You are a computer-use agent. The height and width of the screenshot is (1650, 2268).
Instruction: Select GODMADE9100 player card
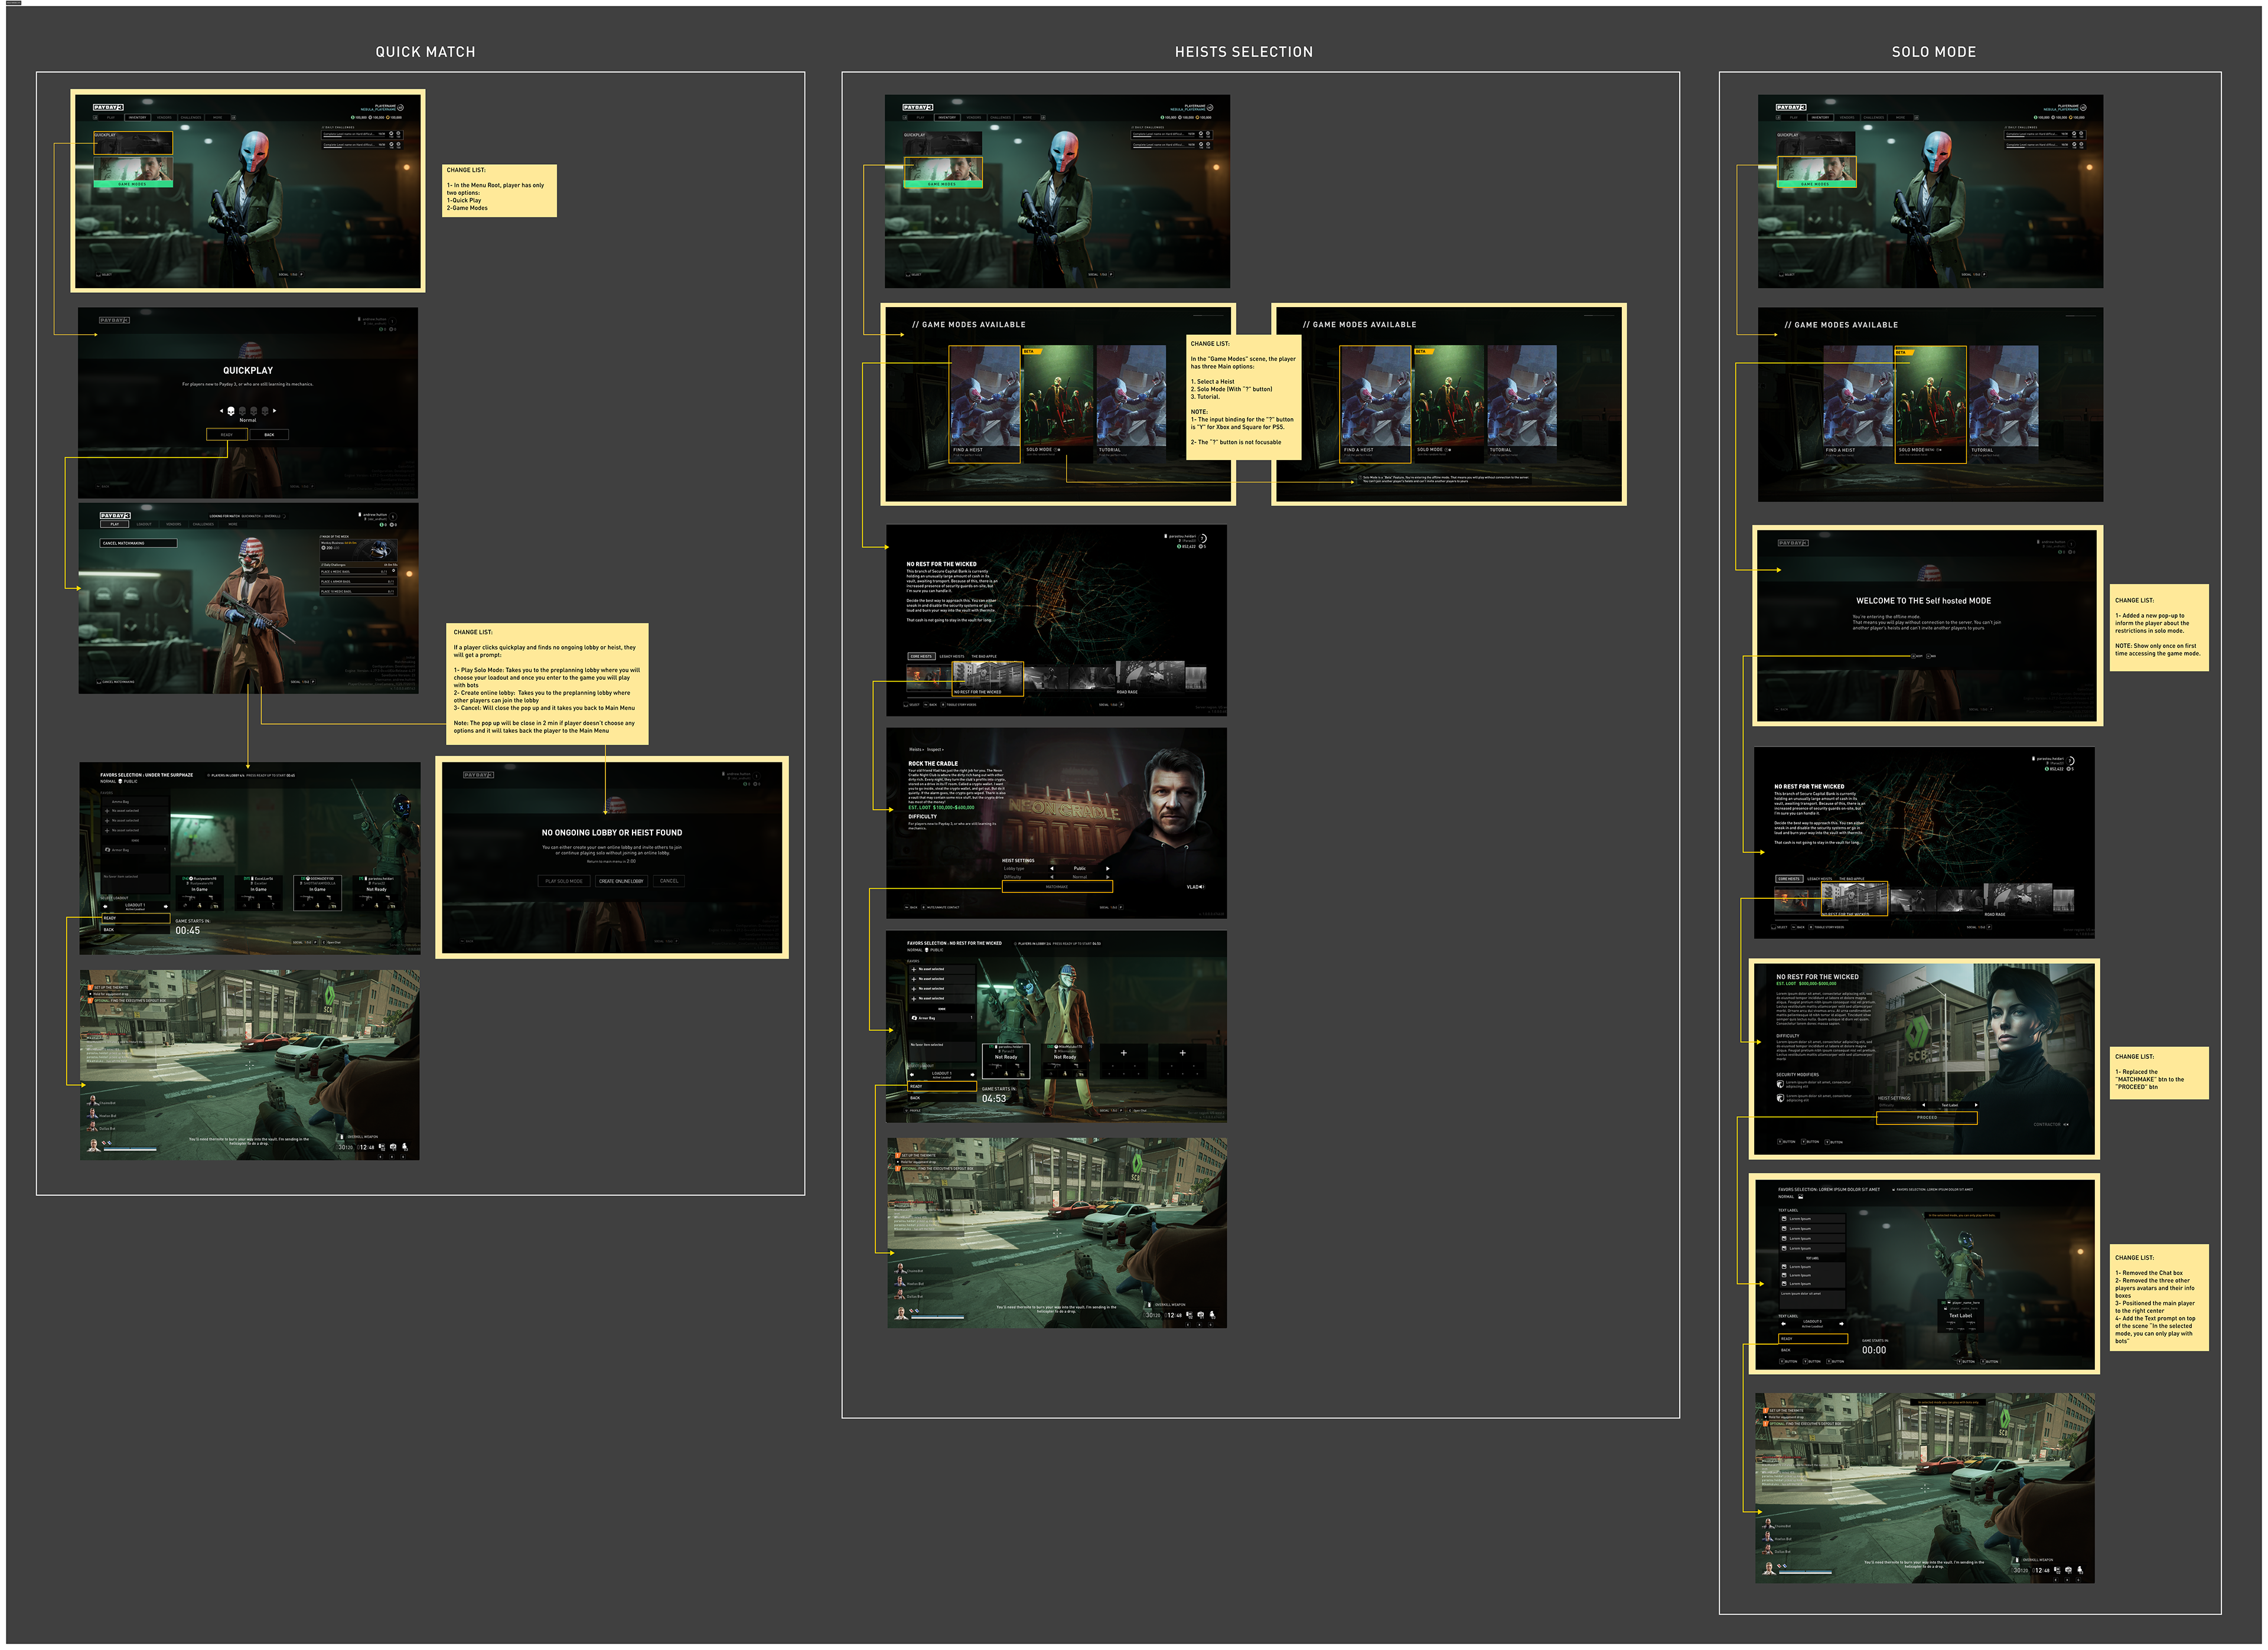[x=318, y=892]
